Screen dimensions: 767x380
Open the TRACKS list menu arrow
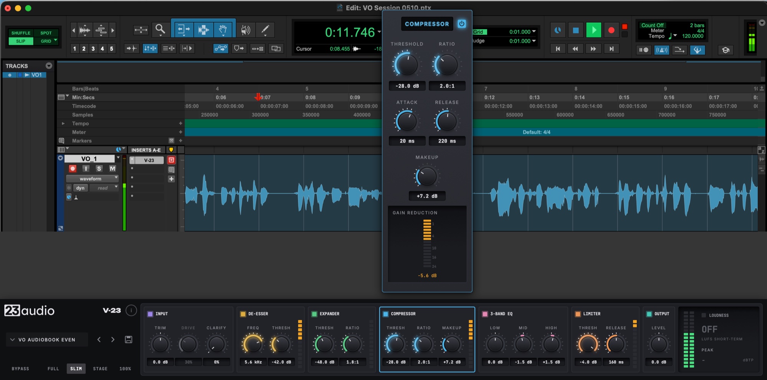(49, 66)
